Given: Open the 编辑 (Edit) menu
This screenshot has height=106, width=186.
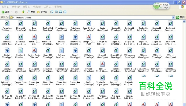Looking at the screenshot, I should (16, 7).
